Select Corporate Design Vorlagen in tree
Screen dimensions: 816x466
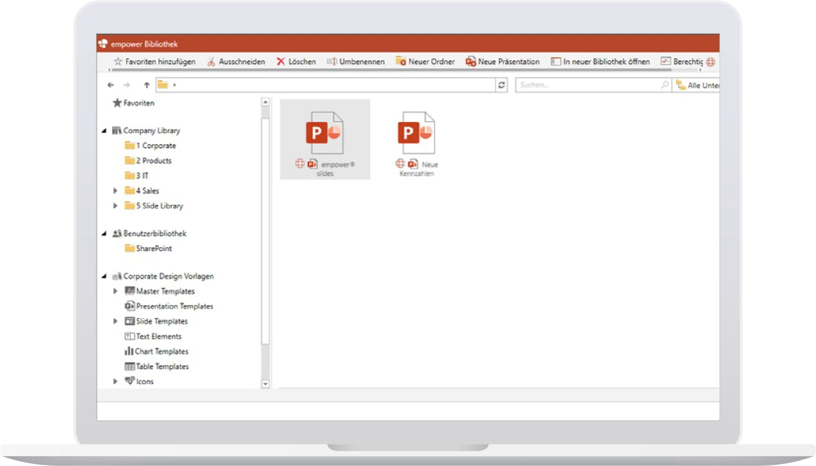point(163,276)
